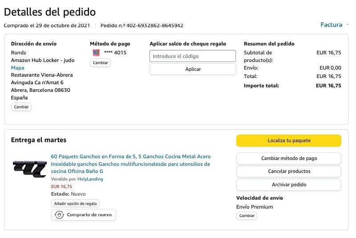Choose Cancelar productos
The image size is (356, 238).
(x=289, y=172)
